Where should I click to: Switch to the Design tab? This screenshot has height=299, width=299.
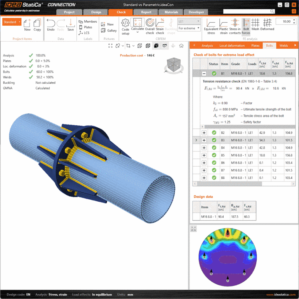[x=96, y=12]
